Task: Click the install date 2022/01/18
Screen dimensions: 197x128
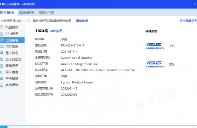Action: 69,89
